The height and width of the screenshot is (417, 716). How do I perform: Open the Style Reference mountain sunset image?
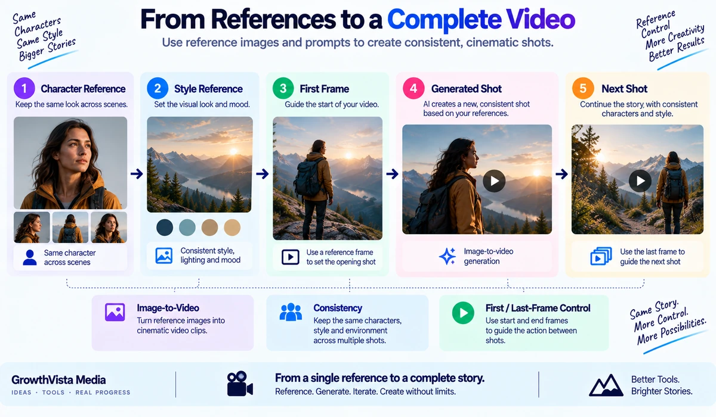200,164
